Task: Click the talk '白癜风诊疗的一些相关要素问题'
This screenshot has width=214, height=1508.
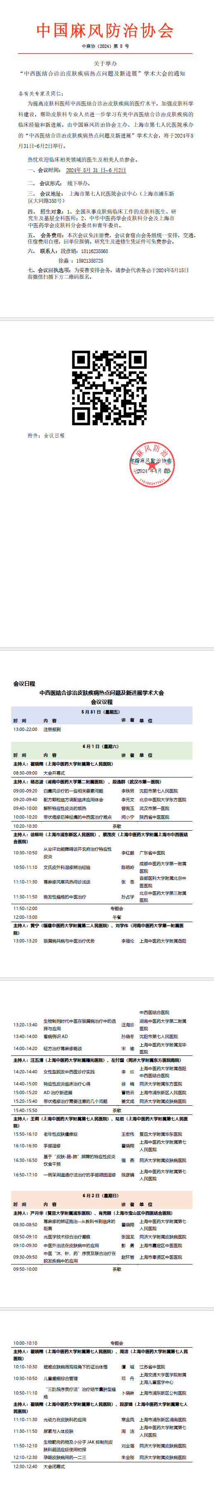Action: coord(74,791)
